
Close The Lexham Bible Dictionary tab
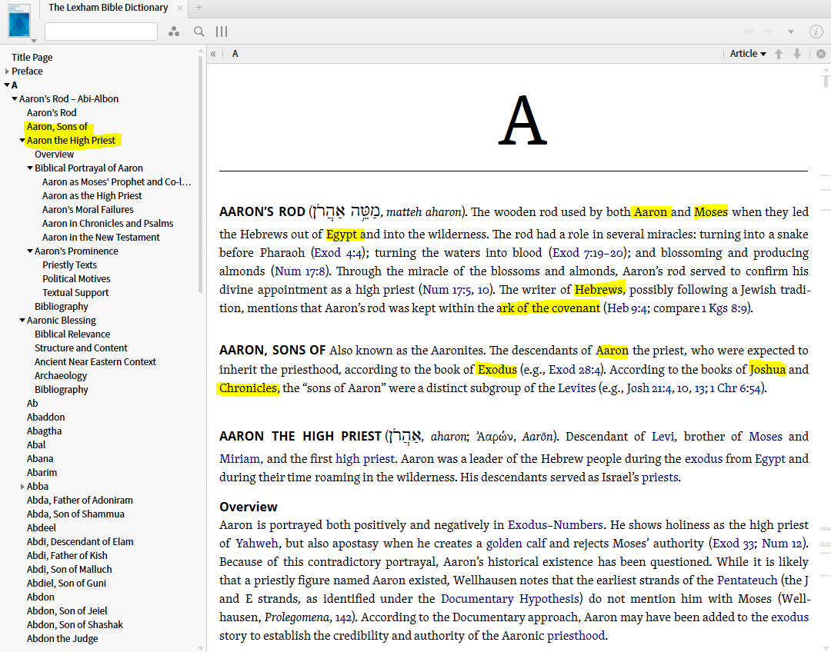pyautogui.click(x=179, y=8)
